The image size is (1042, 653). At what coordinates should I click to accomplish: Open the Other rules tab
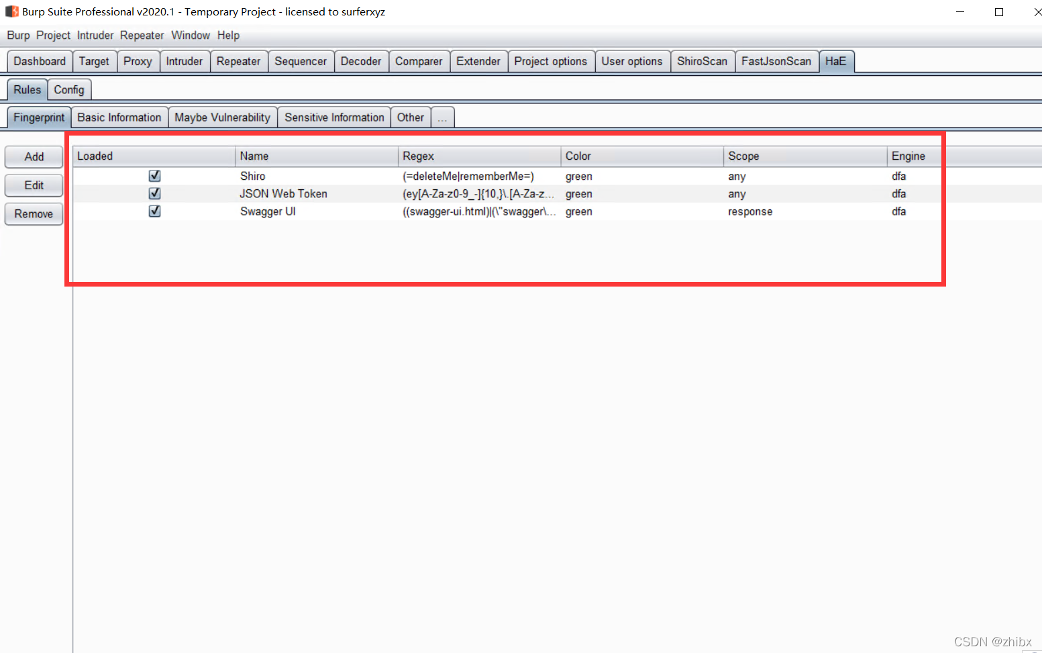[411, 117]
